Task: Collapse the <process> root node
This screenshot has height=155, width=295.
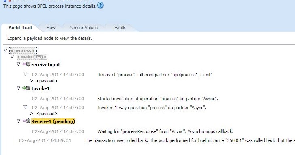Action: (x=5, y=50)
